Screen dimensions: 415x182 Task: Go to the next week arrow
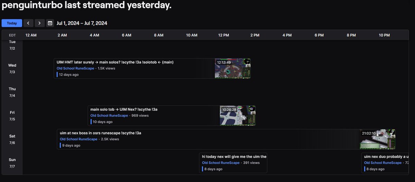coord(39,23)
